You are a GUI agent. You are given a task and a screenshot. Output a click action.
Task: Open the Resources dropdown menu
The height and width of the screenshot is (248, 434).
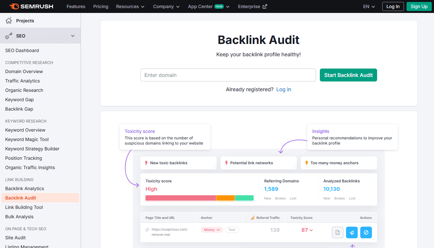pos(130,6)
